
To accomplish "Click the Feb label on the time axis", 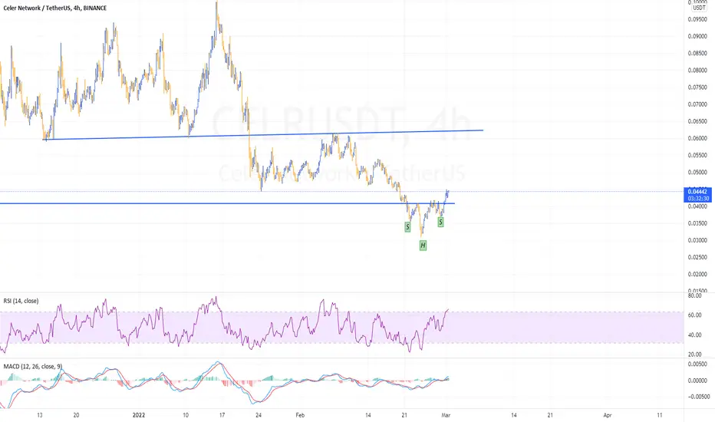I will [300, 415].
